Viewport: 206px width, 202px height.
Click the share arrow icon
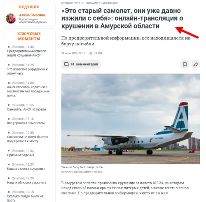pos(196,64)
